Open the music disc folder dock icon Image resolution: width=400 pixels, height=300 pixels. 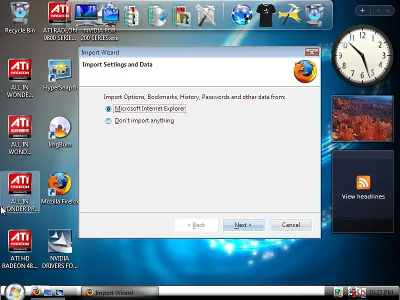tap(157, 15)
